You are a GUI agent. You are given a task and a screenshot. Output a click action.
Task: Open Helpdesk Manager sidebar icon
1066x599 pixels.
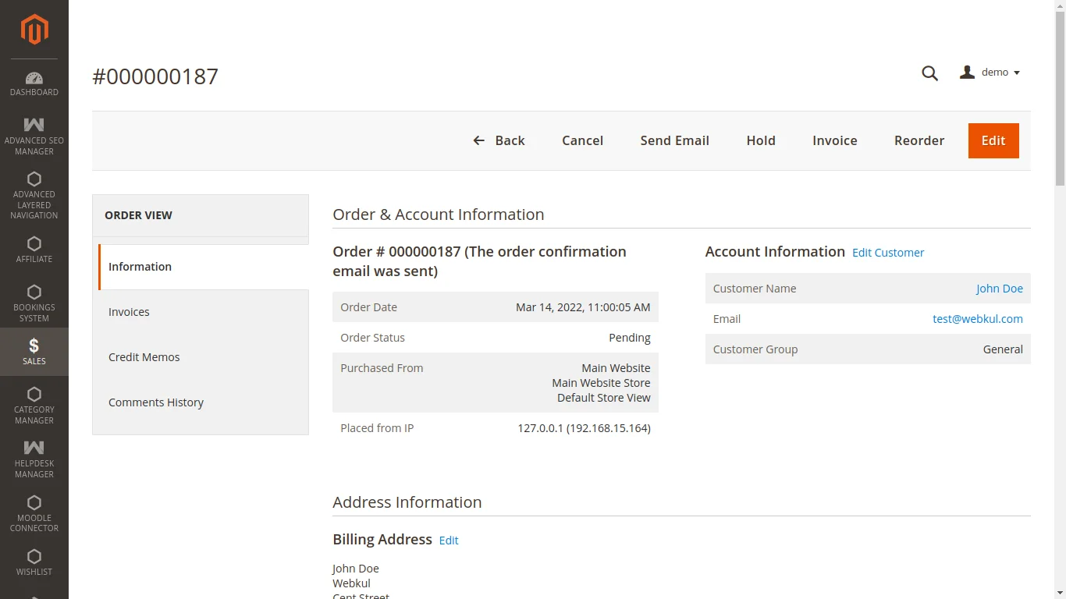(34, 448)
